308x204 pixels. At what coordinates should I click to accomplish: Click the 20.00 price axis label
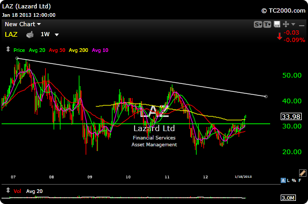(x=292, y=152)
